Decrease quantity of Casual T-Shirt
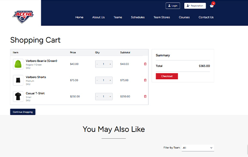 pos(97,97)
